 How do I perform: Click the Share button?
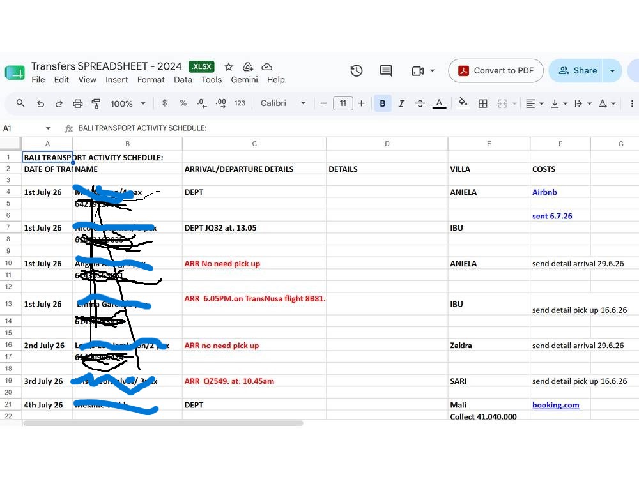point(577,70)
